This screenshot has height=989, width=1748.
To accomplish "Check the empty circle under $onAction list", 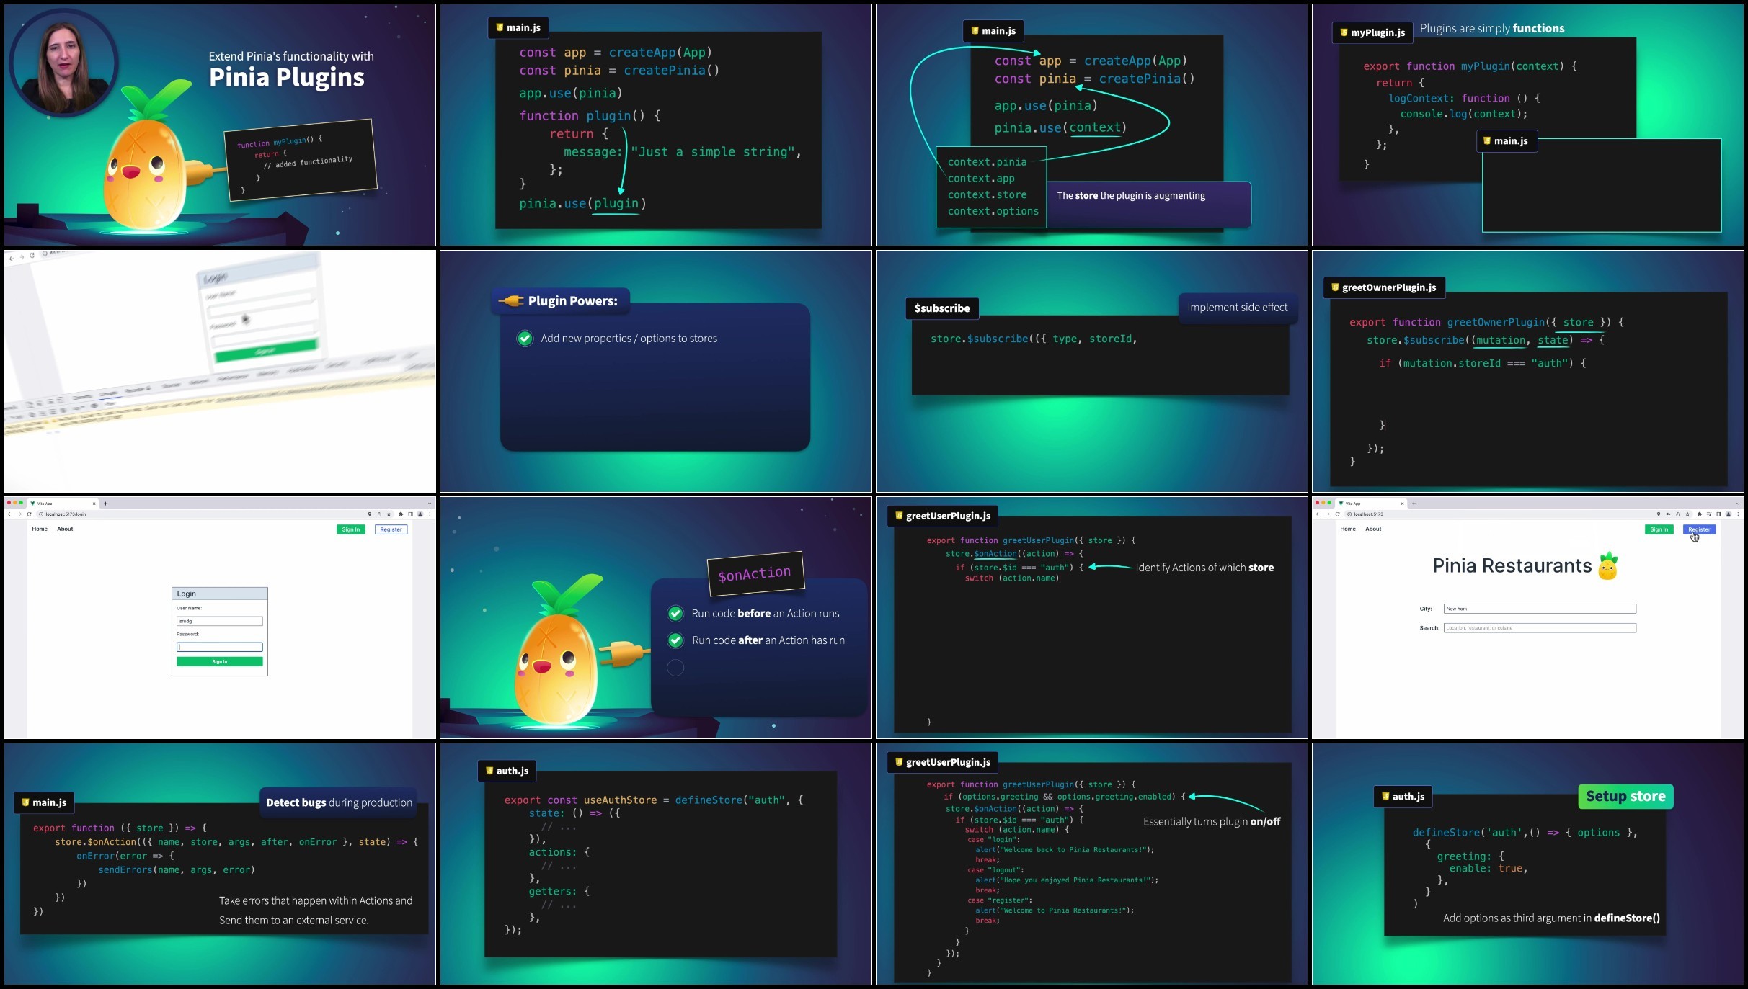I will (675, 668).
